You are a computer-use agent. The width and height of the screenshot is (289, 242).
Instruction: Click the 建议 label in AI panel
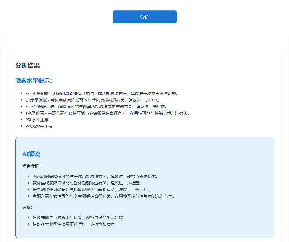coord(28,207)
